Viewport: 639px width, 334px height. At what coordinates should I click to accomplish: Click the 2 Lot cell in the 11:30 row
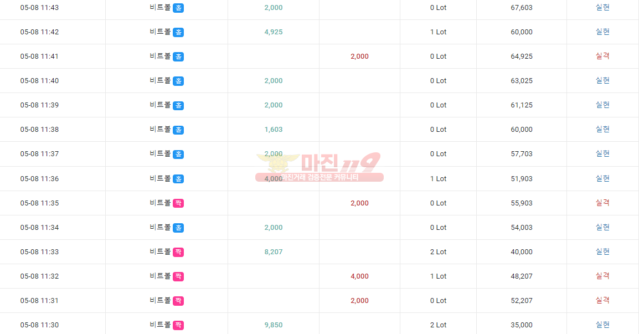pyautogui.click(x=438, y=325)
